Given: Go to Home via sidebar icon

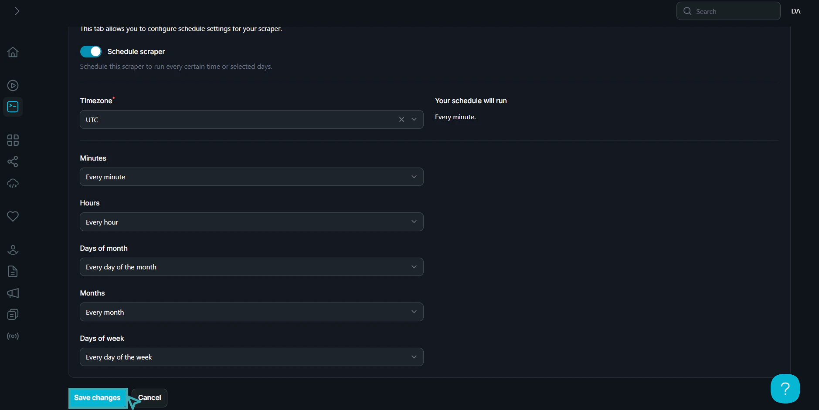Looking at the screenshot, I should [x=13, y=52].
